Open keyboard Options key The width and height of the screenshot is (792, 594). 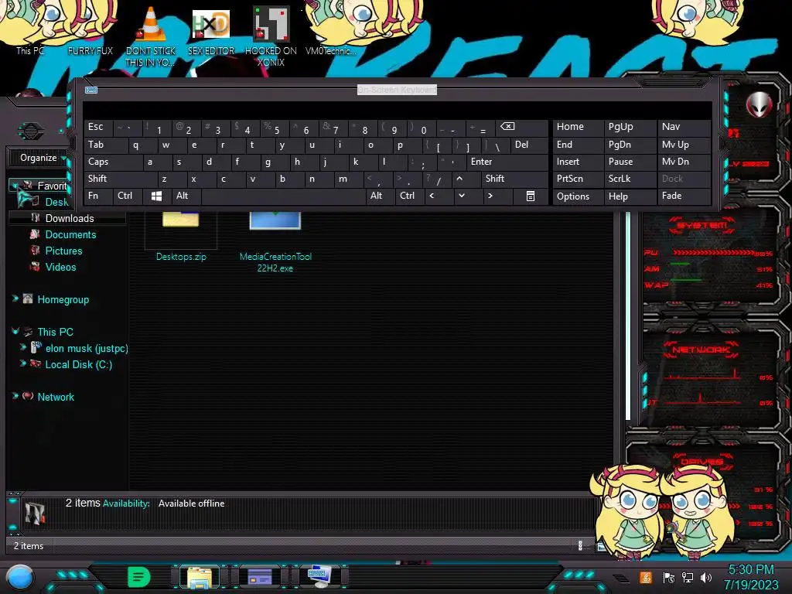[578, 196]
